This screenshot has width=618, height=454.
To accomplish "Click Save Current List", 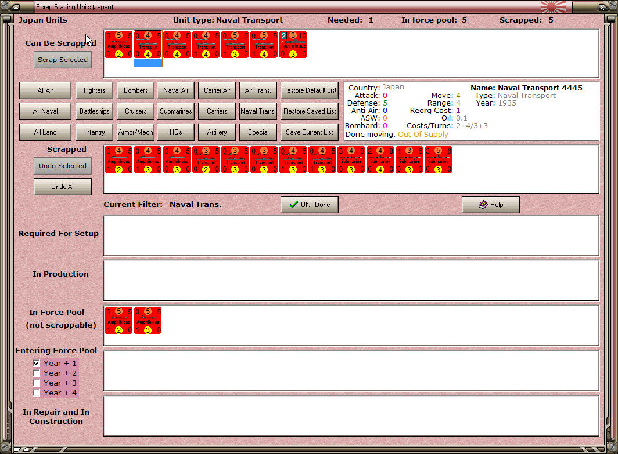I will click(x=310, y=132).
